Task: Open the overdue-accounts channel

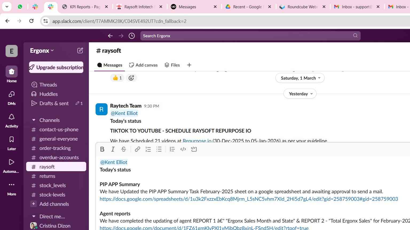Action: click(59, 157)
